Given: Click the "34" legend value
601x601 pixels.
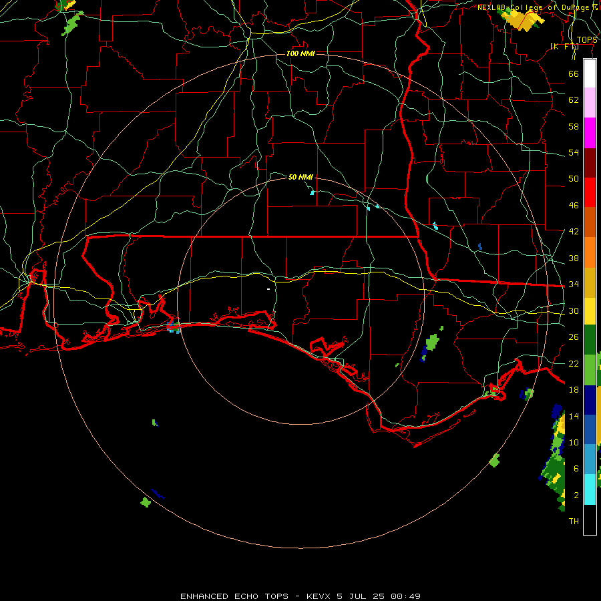Looking at the screenshot, I should [574, 284].
